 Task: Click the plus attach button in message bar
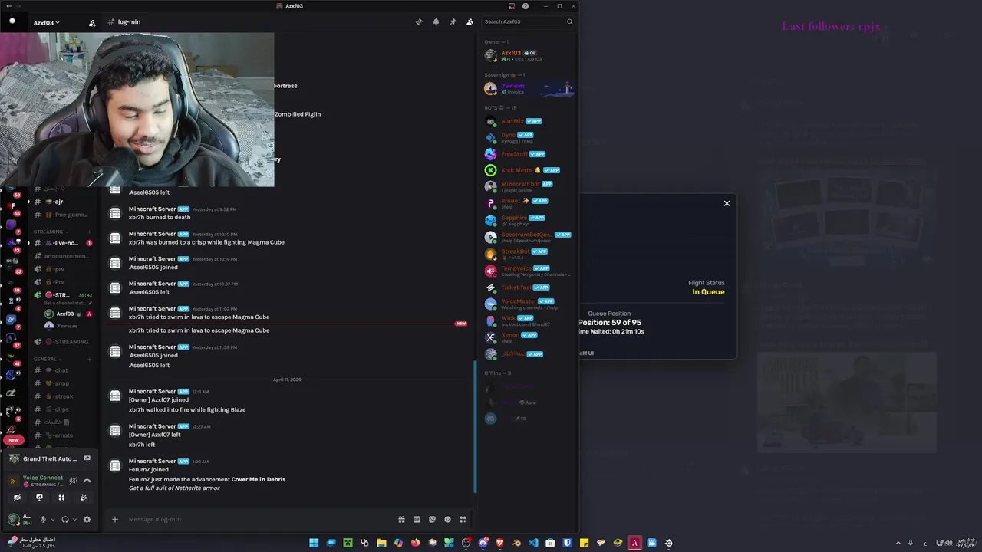[x=115, y=519]
